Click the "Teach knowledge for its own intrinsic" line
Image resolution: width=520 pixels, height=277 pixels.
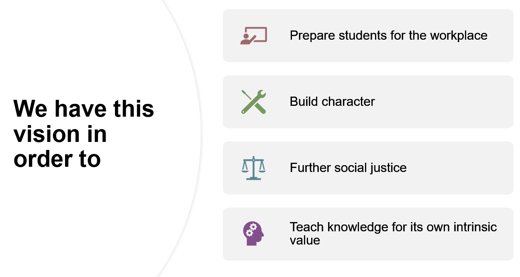(393, 227)
